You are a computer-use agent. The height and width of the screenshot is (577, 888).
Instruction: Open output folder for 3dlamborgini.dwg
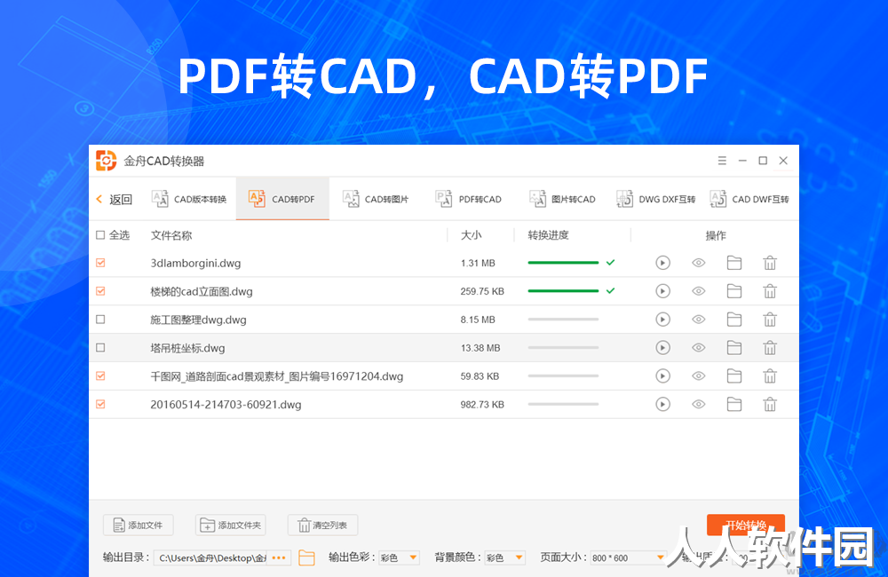tap(734, 263)
